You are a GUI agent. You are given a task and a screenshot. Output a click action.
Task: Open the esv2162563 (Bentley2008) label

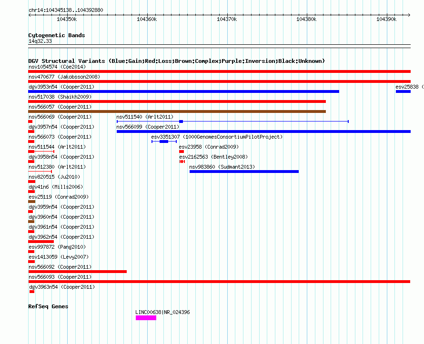pos(213,157)
